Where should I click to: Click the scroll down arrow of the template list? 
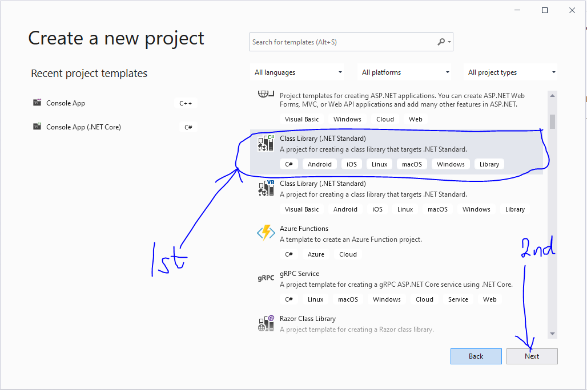[553, 334]
